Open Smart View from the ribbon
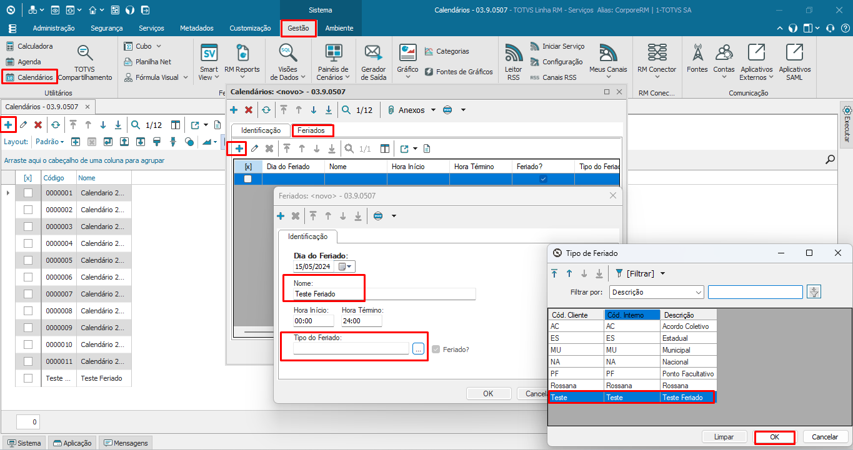The image size is (853, 450). [x=209, y=62]
